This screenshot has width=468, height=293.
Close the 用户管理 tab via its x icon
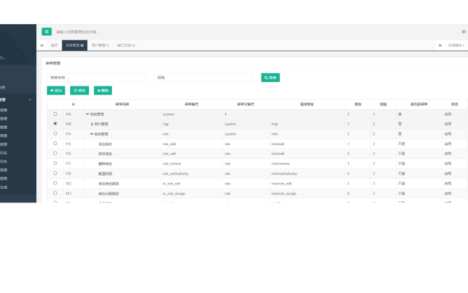tap(108, 46)
